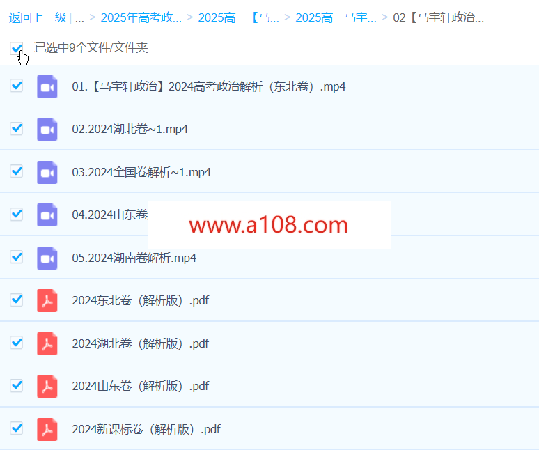Image resolution: width=539 pixels, height=450 pixels.
Task: Uncheck 01.【马宇轩政治】东北卷 mp4 checkbox
Action: tap(17, 86)
